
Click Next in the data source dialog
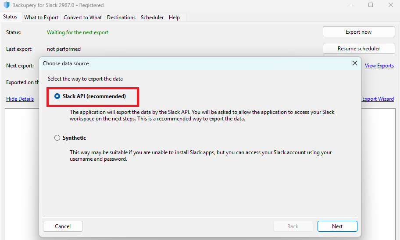click(x=337, y=226)
